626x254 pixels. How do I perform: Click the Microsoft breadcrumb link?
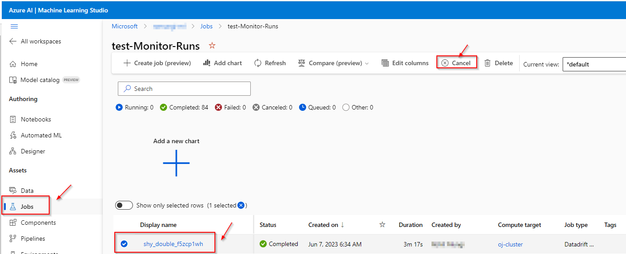tap(124, 26)
